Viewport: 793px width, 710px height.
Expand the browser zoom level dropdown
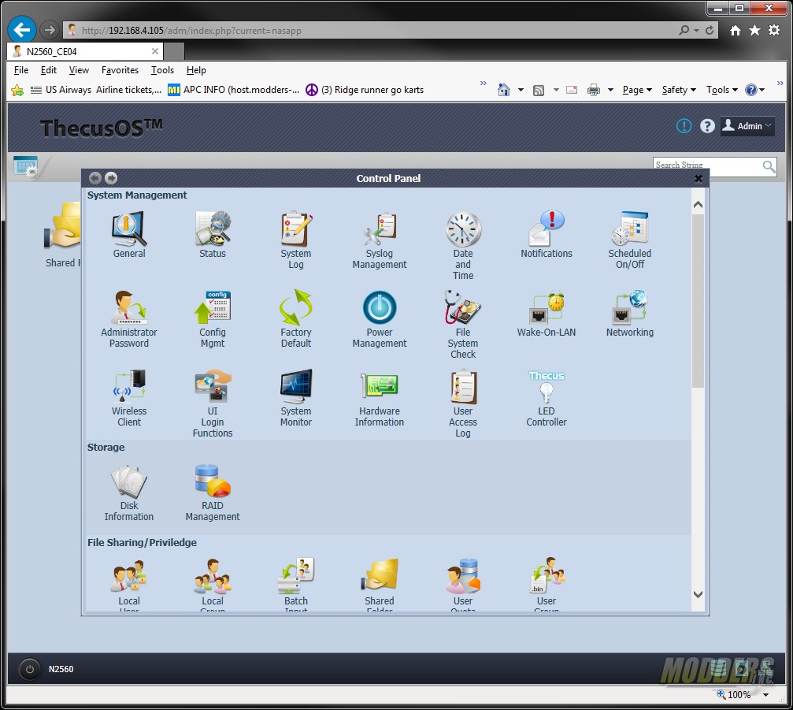765,695
